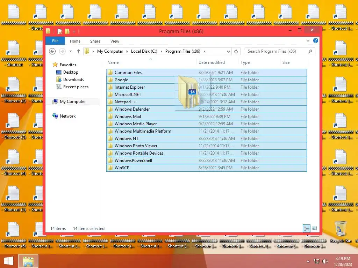Image resolution: width=358 pixels, height=268 pixels.
Task: Select My Computer in navigation pane
Action: [73, 102]
